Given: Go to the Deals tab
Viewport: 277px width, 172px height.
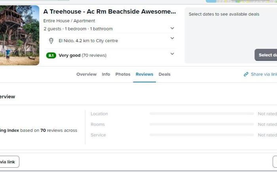Looking at the screenshot, I should tap(165, 74).
